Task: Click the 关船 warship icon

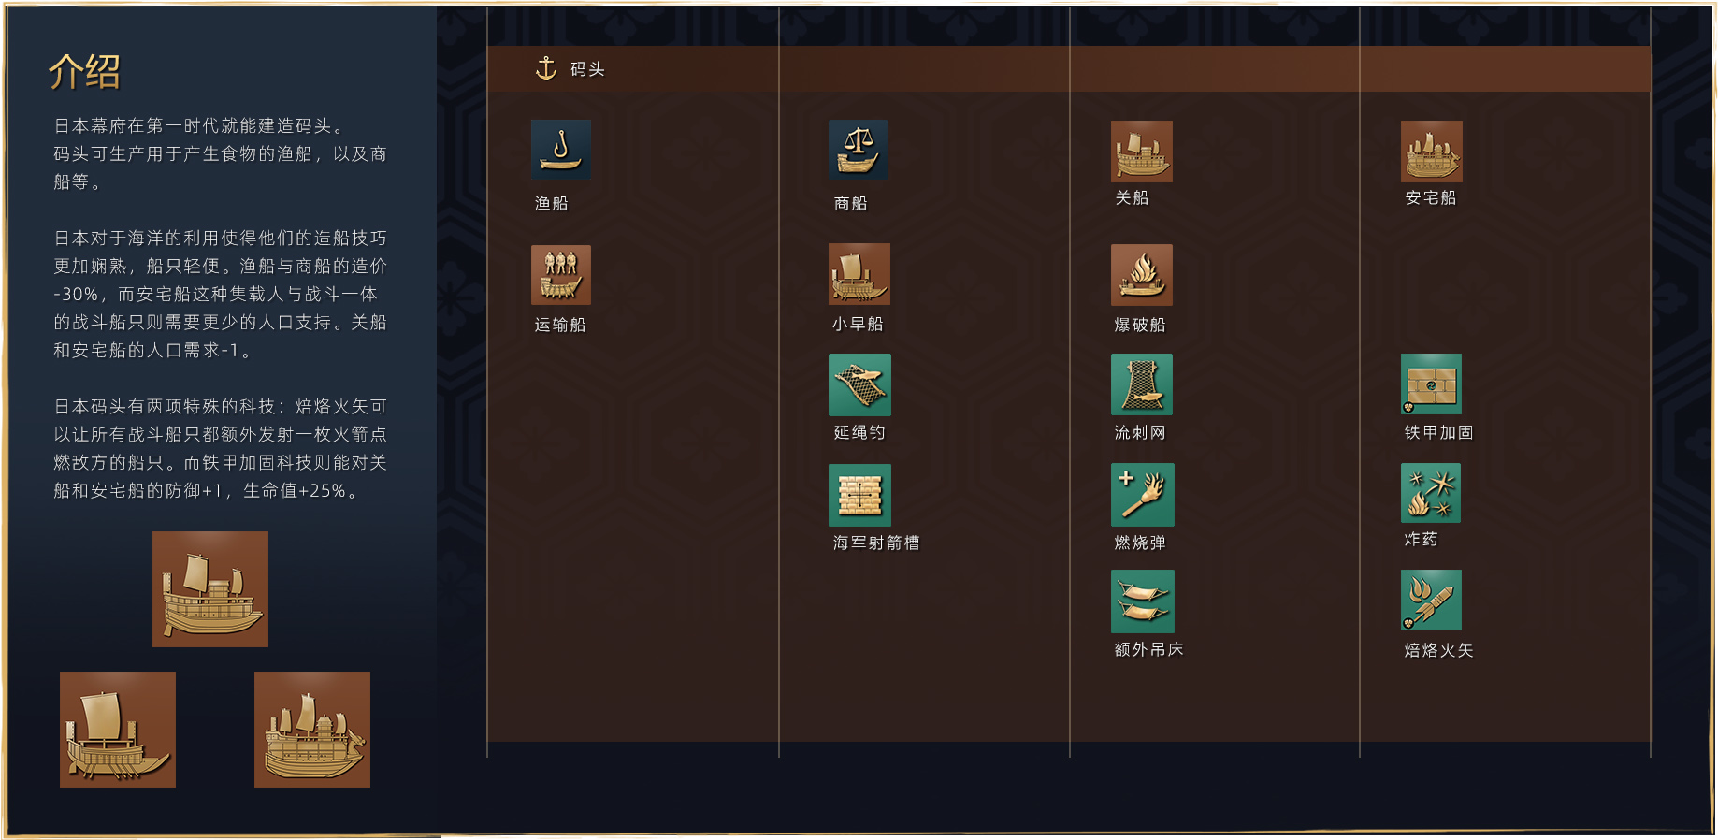Action: click(1141, 151)
